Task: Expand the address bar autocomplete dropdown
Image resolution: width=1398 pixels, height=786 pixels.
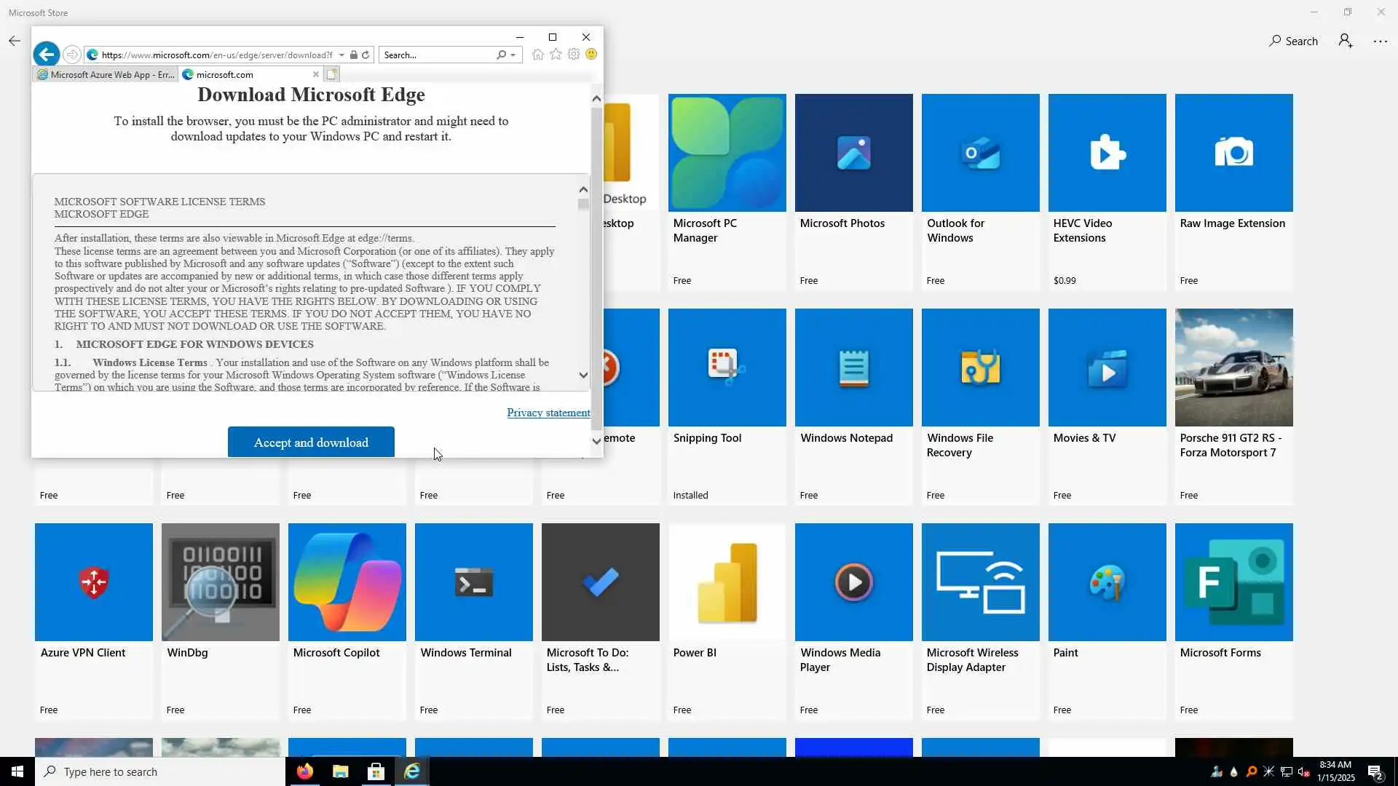Action: click(341, 55)
